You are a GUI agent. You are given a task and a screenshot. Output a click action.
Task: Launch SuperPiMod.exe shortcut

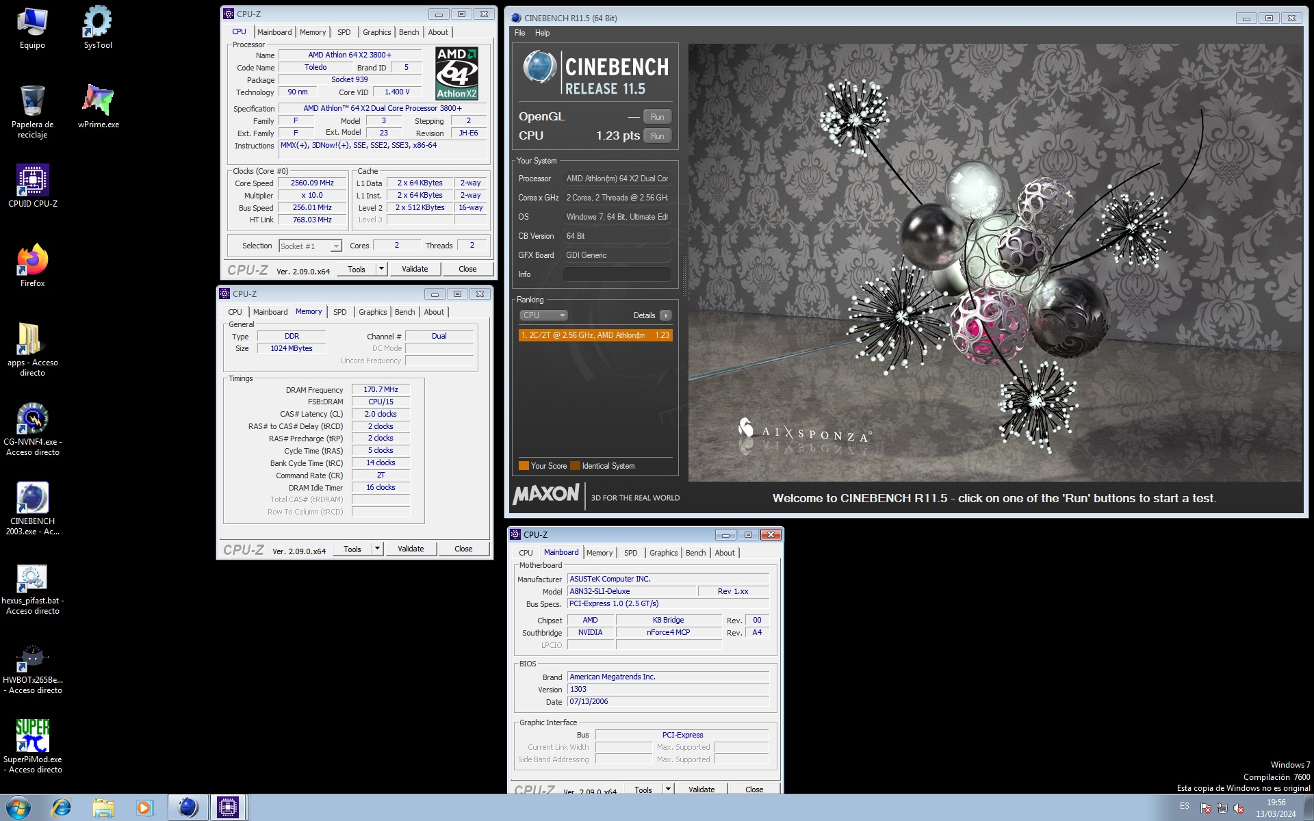(x=32, y=746)
